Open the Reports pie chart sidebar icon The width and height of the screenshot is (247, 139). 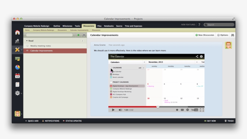click(x=17, y=67)
